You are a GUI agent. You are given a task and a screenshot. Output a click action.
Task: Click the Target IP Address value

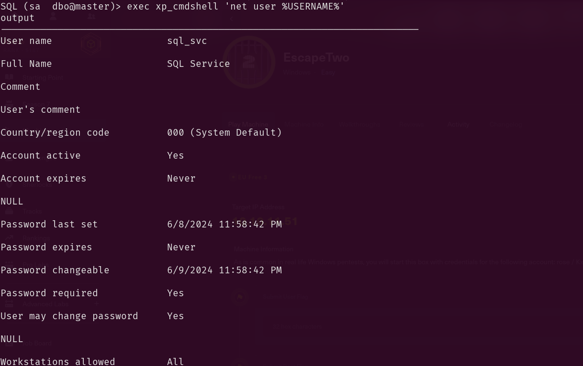[265, 221]
